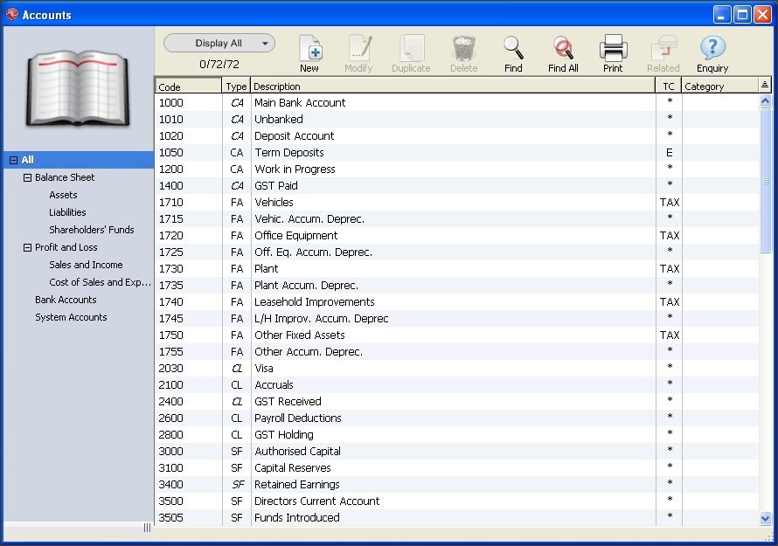Collapse the Profit and Loss branch
778x546 pixels.
click(x=26, y=247)
